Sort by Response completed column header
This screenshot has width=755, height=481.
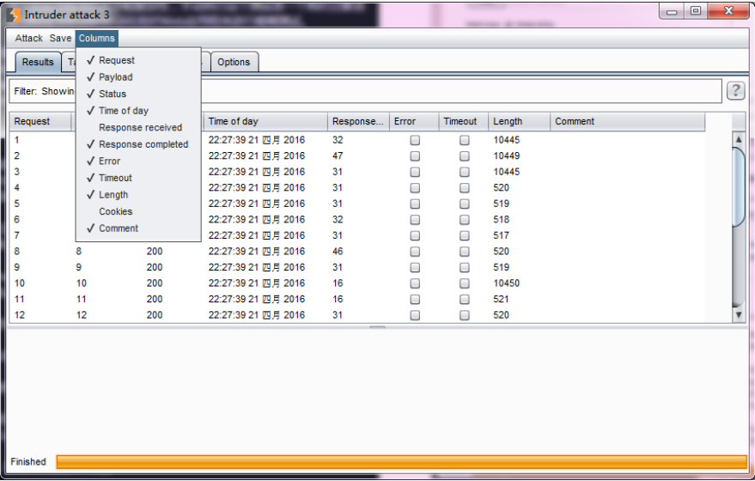pyautogui.click(x=358, y=121)
